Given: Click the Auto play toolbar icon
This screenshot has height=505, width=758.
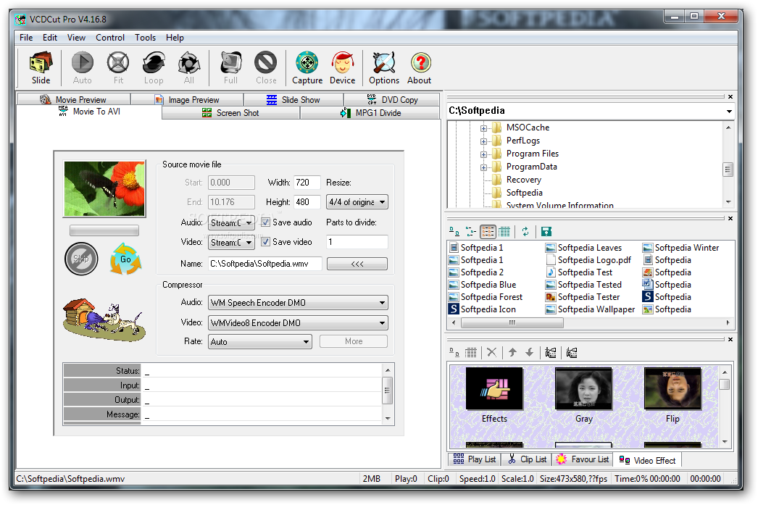Looking at the screenshot, I should pos(82,67).
